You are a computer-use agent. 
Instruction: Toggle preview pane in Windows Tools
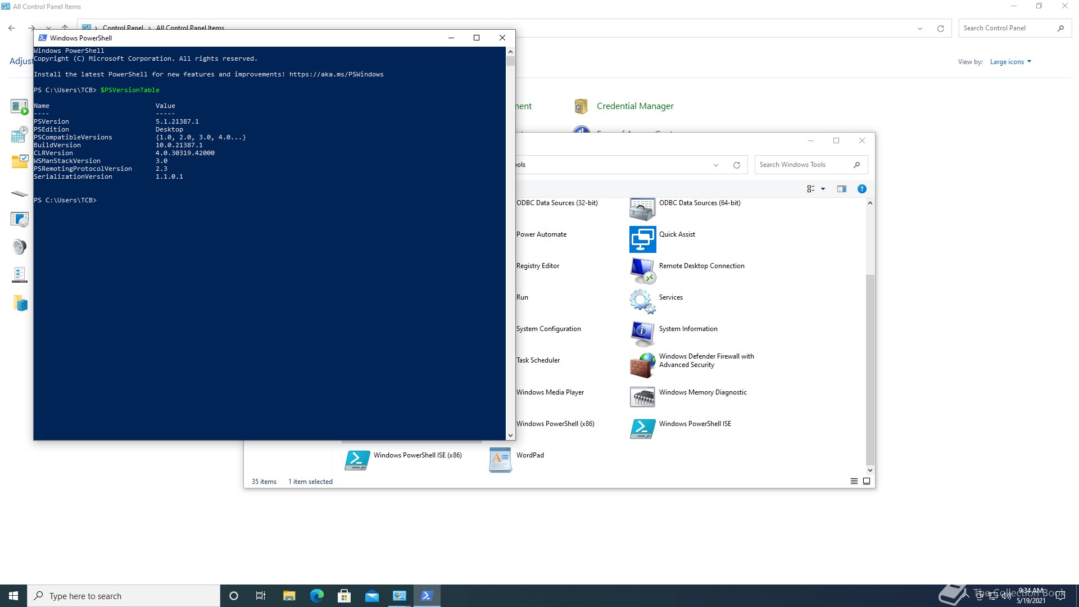pyautogui.click(x=841, y=189)
